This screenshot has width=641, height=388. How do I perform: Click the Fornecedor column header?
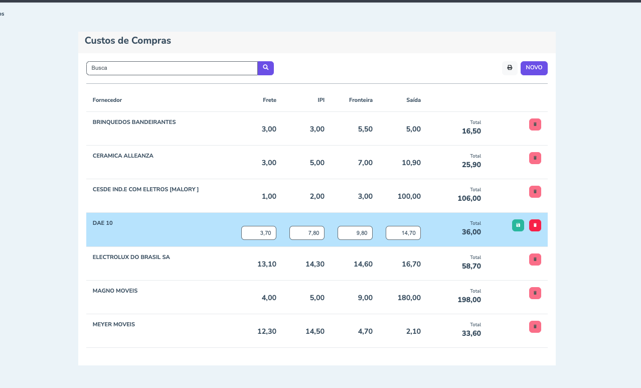[x=107, y=100]
